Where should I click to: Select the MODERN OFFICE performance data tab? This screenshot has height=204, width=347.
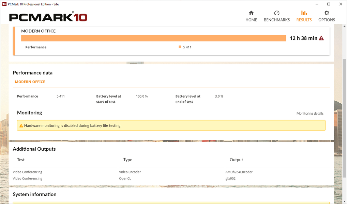point(30,82)
